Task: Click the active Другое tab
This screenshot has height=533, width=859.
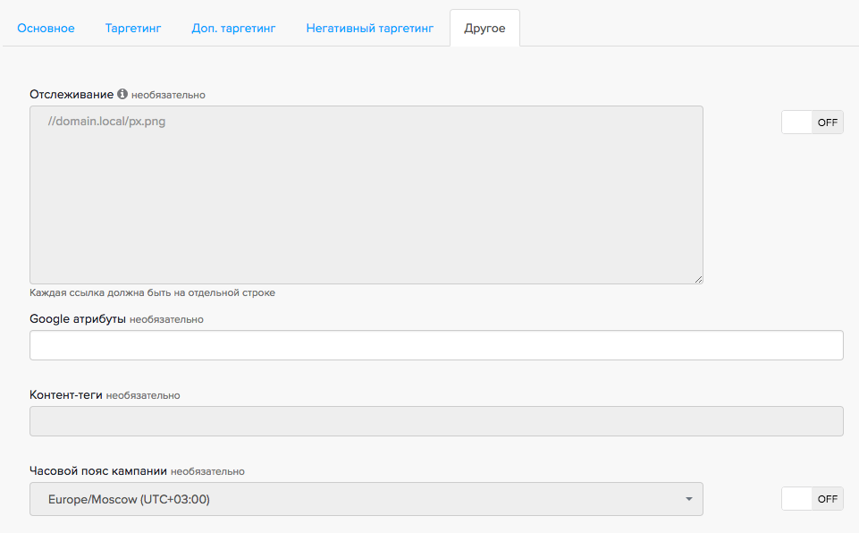Action: tap(484, 28)
